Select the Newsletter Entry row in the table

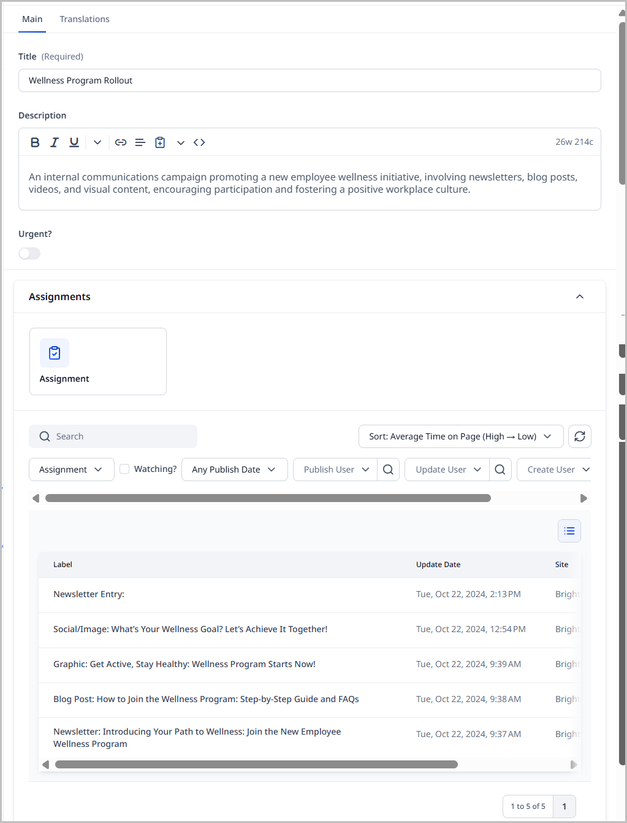88,593
